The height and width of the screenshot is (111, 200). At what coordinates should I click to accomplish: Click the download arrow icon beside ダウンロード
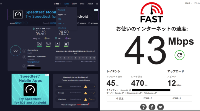pyautogui.click(x=34, y=29)
